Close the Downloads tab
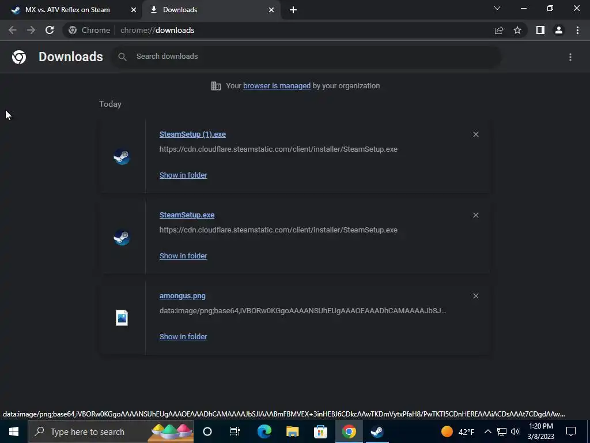 271,10
